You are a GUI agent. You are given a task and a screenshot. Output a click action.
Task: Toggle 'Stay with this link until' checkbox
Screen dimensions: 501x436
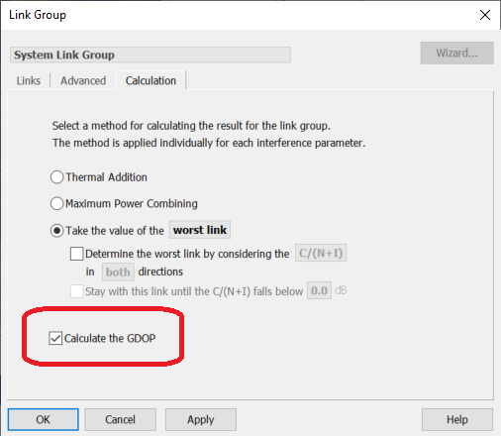click(x=76, y=291)
